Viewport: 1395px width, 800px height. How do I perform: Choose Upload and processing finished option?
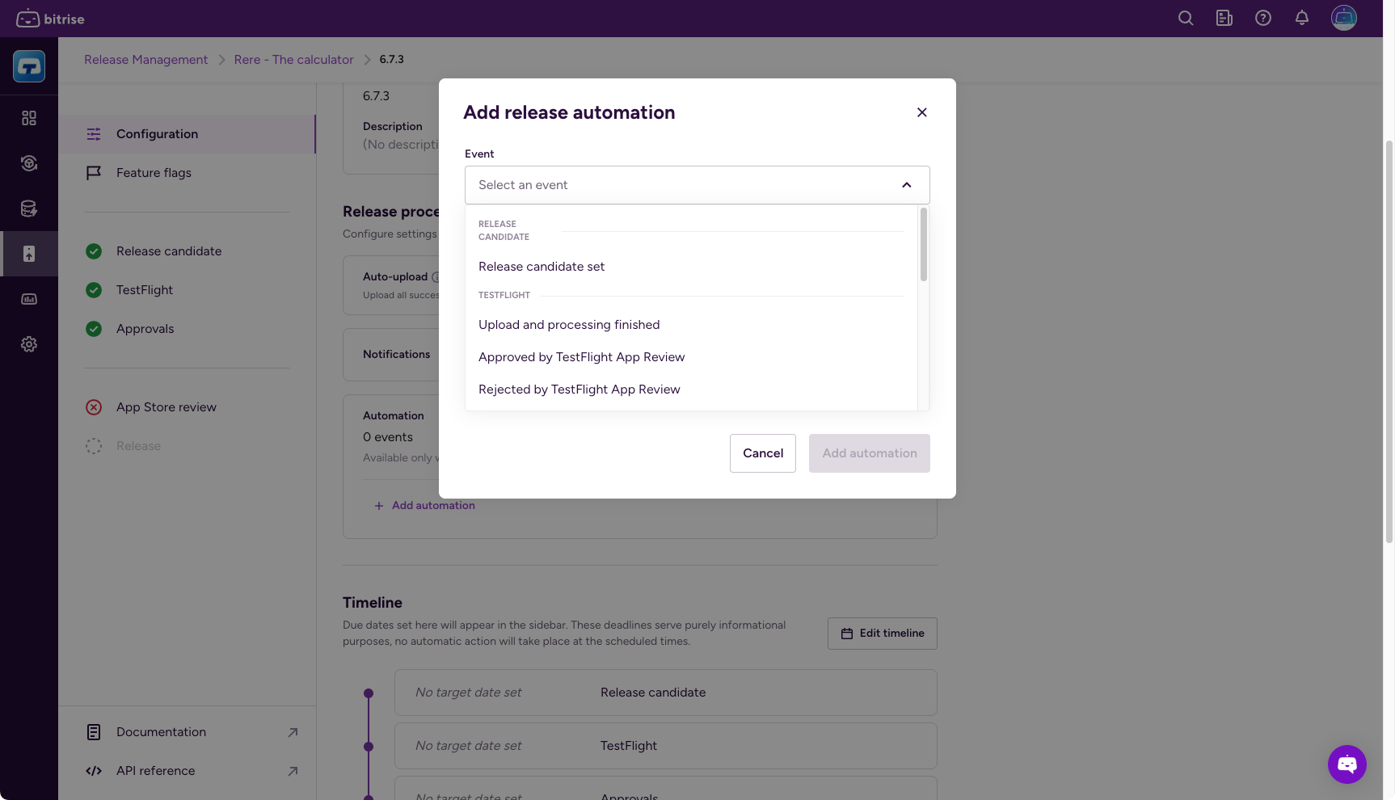[x=569, y=325]
